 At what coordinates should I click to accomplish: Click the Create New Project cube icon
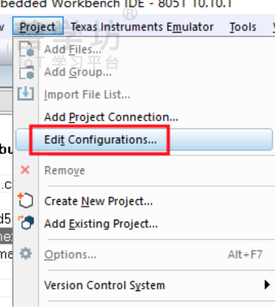coord(25,201)
